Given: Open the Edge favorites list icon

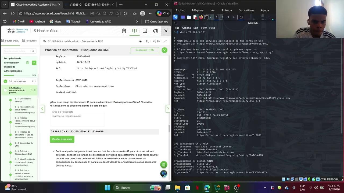Looking at the screenshot, I should (x=134, y=13).
